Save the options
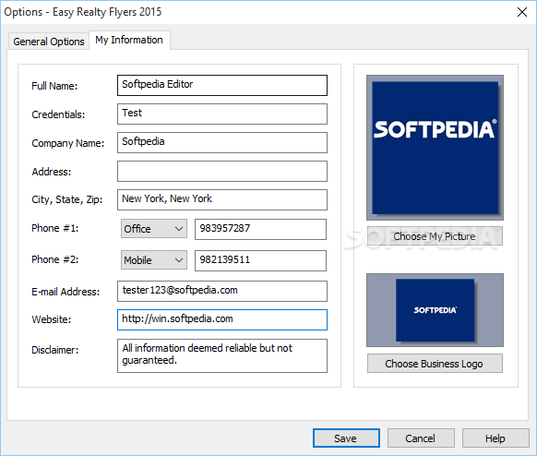537x456 pixels. 346,438
